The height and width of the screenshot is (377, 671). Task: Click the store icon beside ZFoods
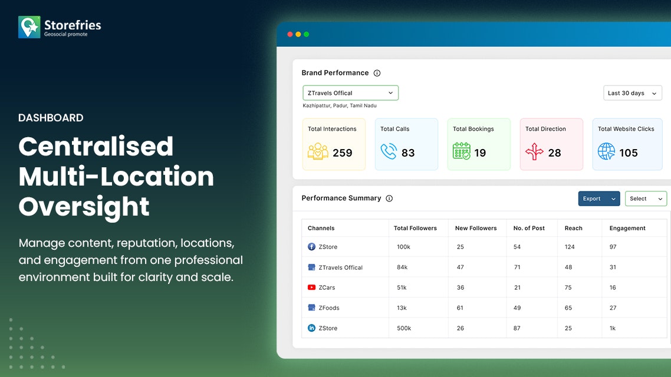click(311, 307)
